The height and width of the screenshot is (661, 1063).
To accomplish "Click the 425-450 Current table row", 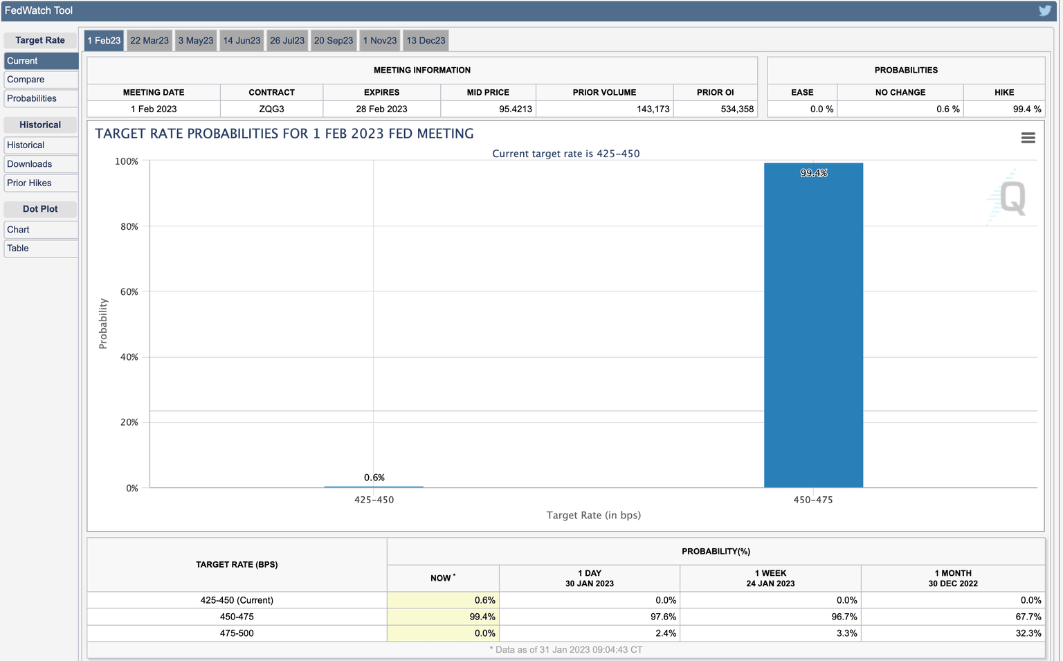I will 237,600.
